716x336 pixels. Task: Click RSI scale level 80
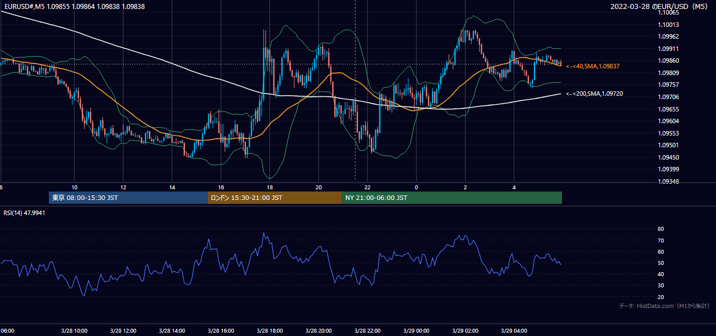pyautogui.click(x=661, y=229)
